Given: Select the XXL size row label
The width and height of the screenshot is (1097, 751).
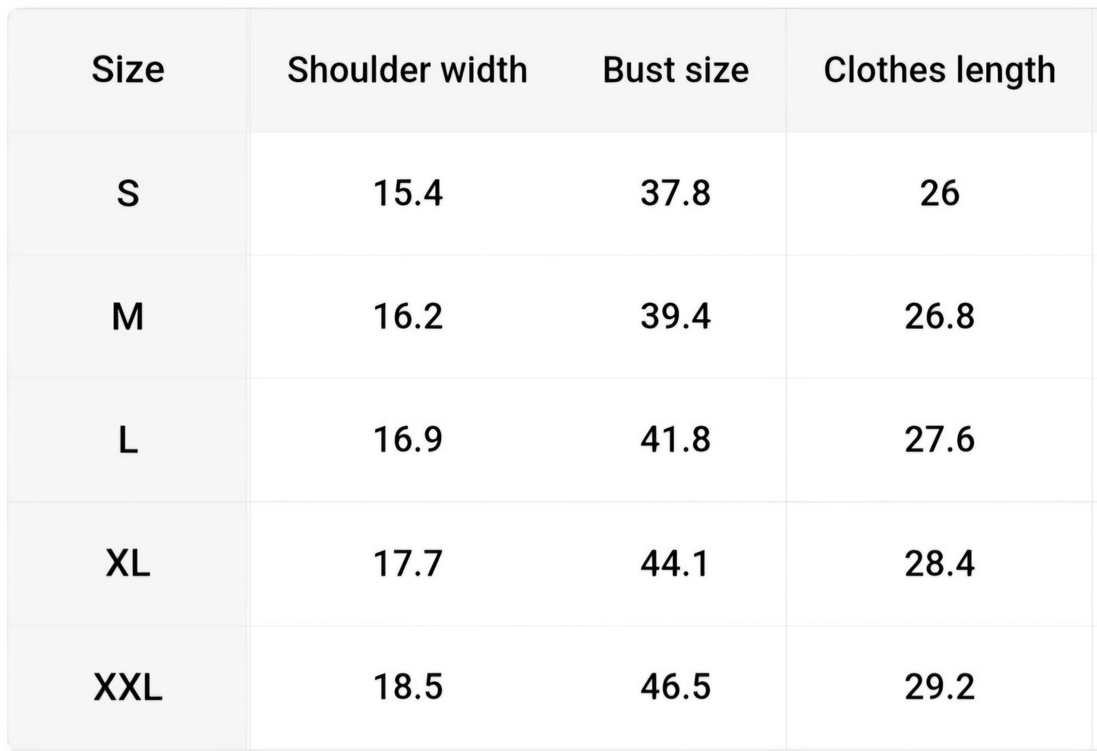Looking at the screenshot, I should tap(128, 686).
